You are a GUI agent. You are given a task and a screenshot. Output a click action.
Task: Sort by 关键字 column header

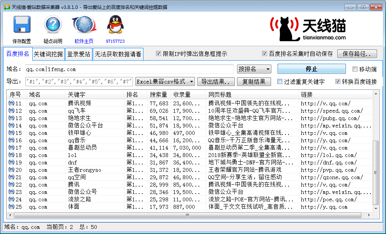[95, 94]
